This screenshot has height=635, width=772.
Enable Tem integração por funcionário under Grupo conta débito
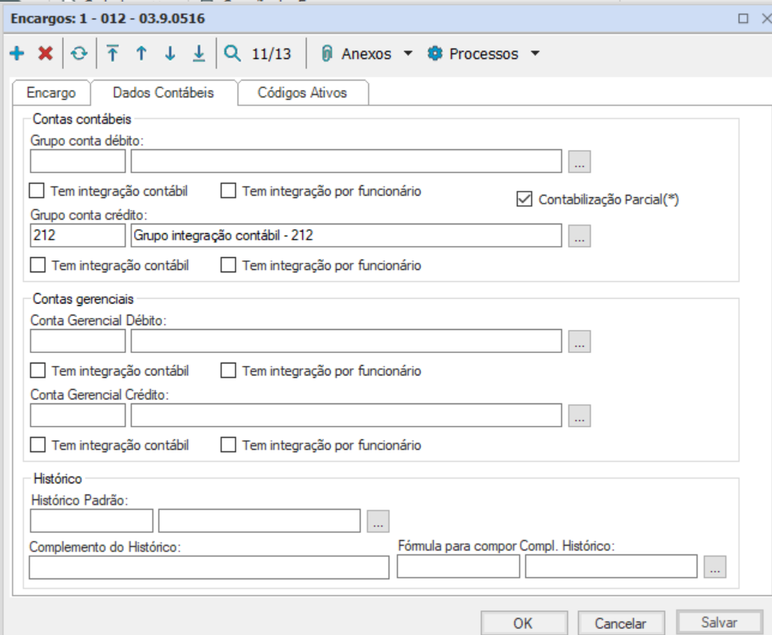228,190
